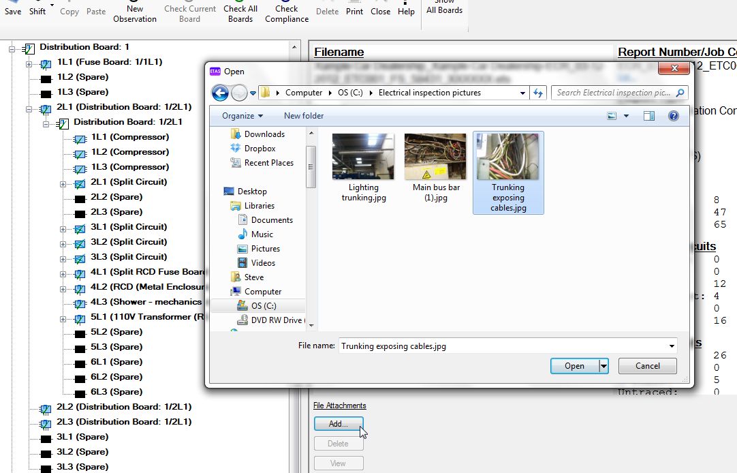Click Check Compliance in the toolbar
The width and height of the screenshot is (737, 473).
[287, 14]
